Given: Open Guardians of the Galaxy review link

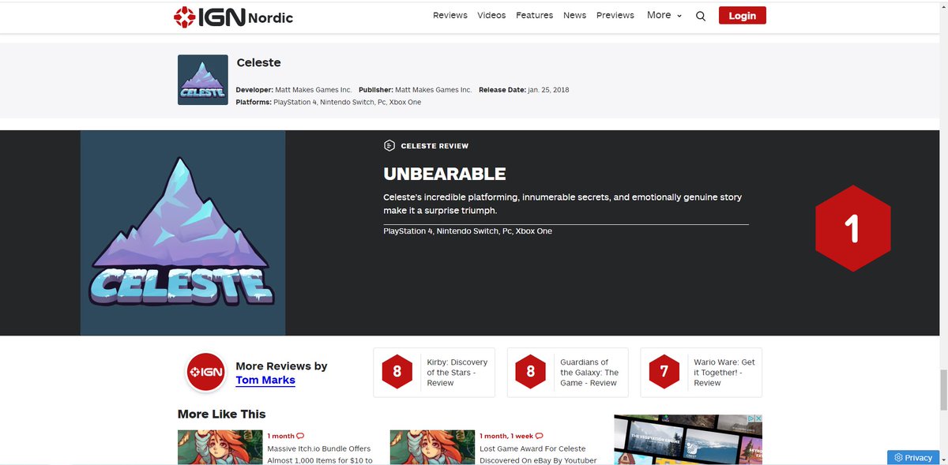Looking at the screenshot, I should point(589,373).
